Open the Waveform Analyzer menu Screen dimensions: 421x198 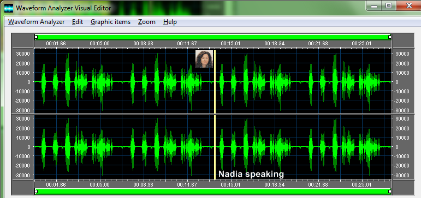pyautogui.click(x=36, y=22)
